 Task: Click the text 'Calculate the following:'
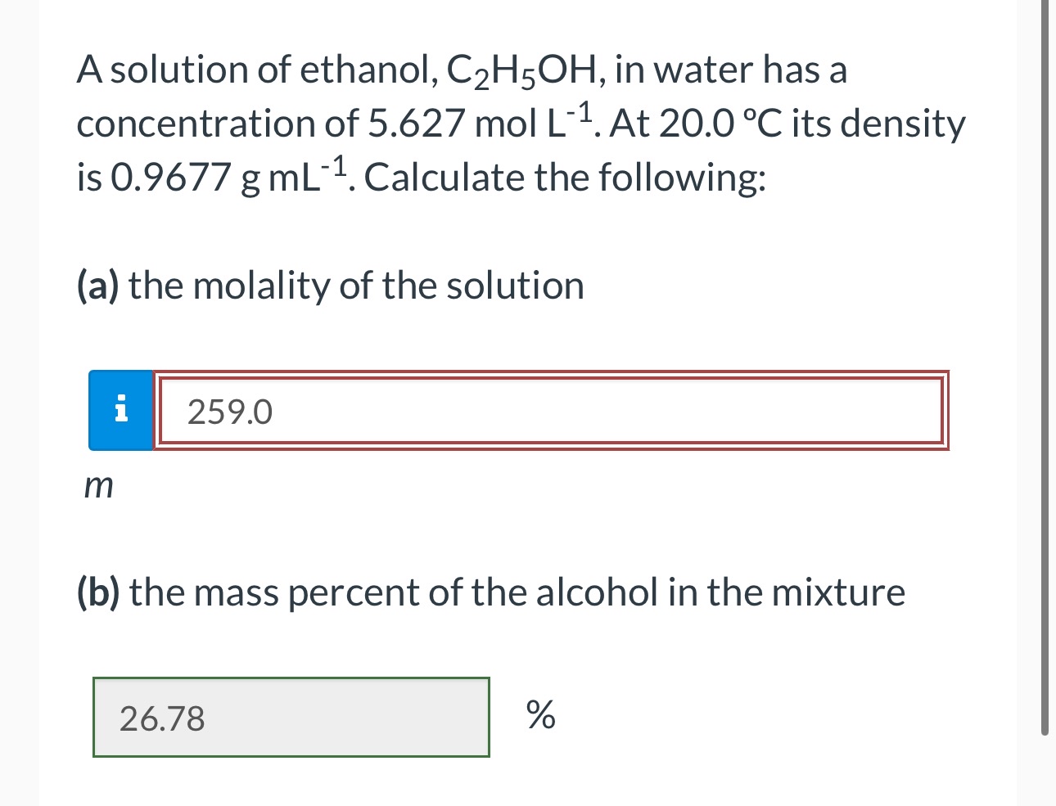coord(565,178)
